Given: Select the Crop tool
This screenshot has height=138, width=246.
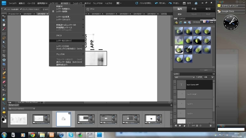Looking at the screenshot, I should pos(4,56).
